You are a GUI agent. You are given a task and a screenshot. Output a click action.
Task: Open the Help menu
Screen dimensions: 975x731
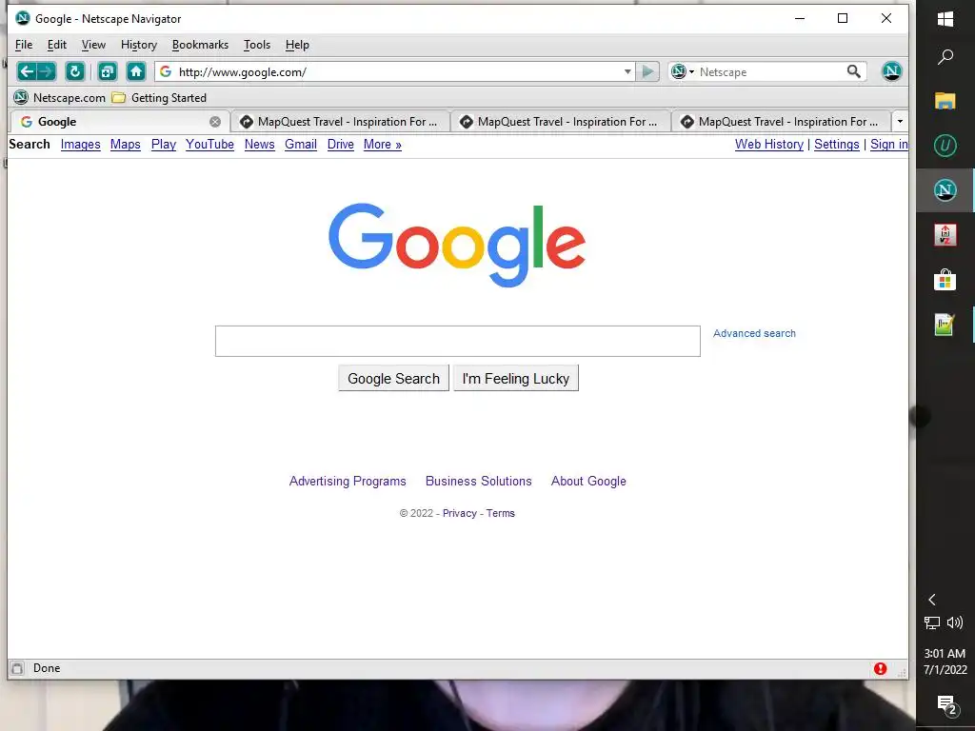(x=297, y=45)
